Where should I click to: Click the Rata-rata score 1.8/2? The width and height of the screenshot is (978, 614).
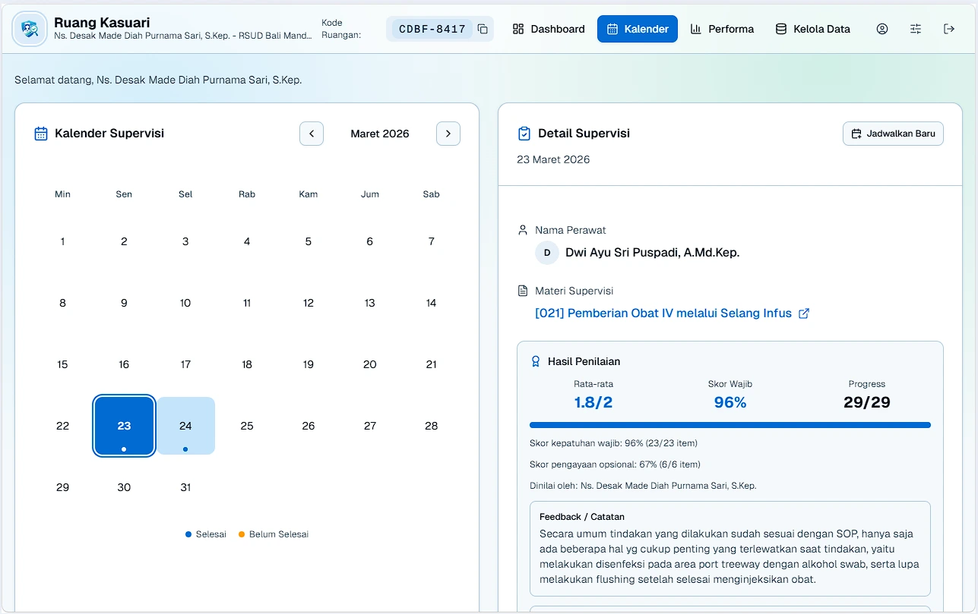[x=593, y=402]
